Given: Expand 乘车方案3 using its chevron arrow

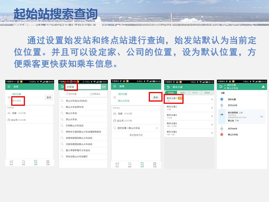Looking at the screenshot, I should pyautogui.click(x=212, y=116).
